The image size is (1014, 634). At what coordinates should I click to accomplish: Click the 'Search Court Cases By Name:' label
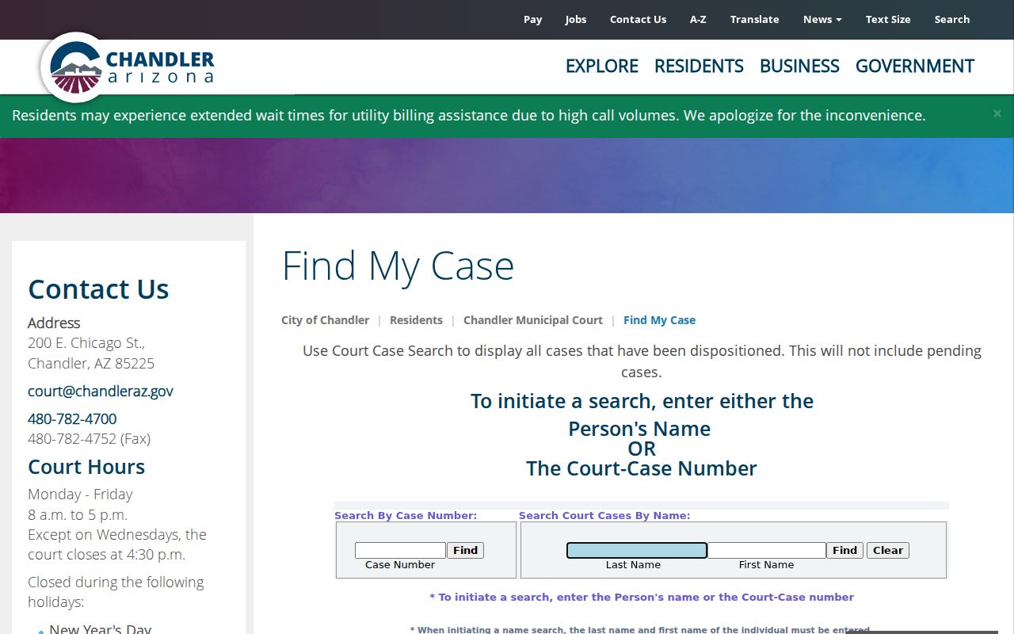(x=604, y=515)
